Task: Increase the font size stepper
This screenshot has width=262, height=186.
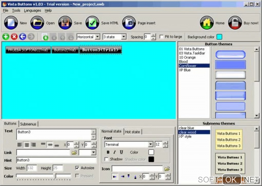Action: point(165,143)
